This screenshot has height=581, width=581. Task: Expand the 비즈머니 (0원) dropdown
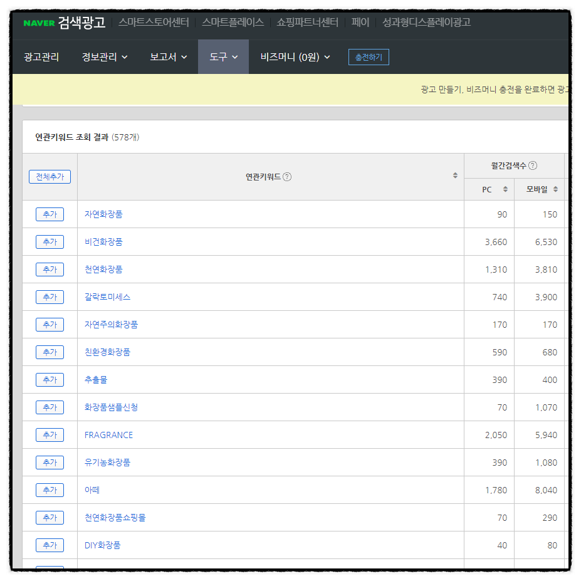[x=295, y=57]
